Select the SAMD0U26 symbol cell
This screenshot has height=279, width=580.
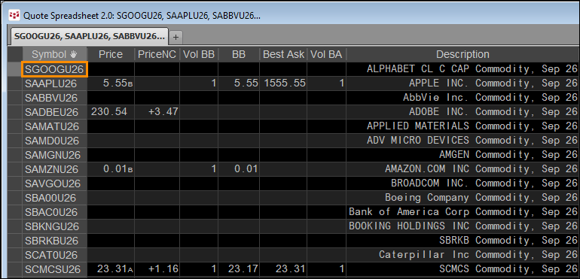(54, 141)
